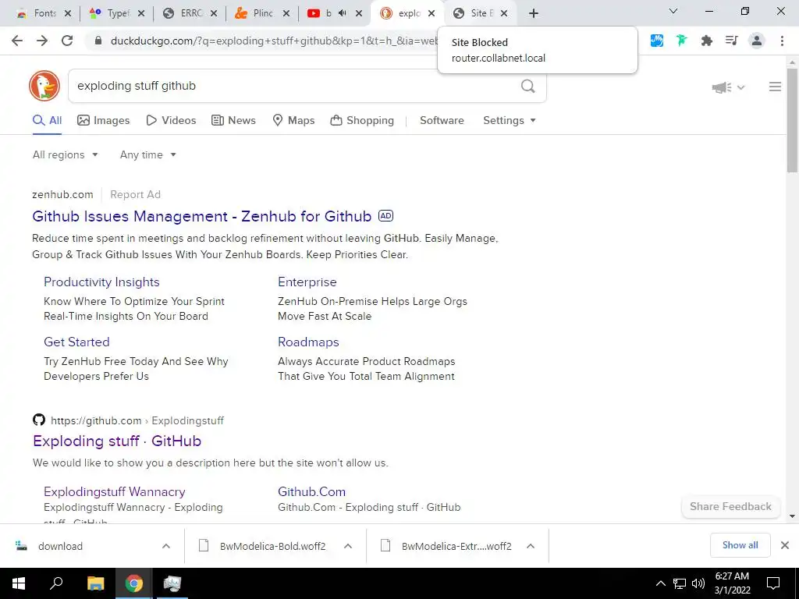Viewport: 799px width, 599px height.
Task: Click the search magnifier button
Action: (x=528, y=86)
